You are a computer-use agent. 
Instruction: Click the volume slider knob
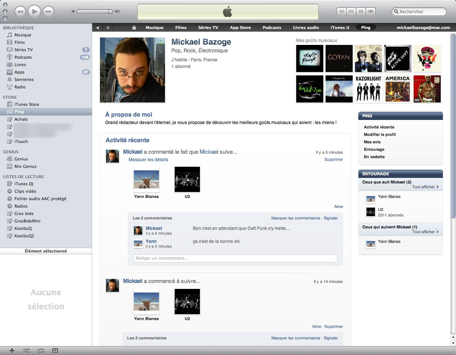point(110,12)
